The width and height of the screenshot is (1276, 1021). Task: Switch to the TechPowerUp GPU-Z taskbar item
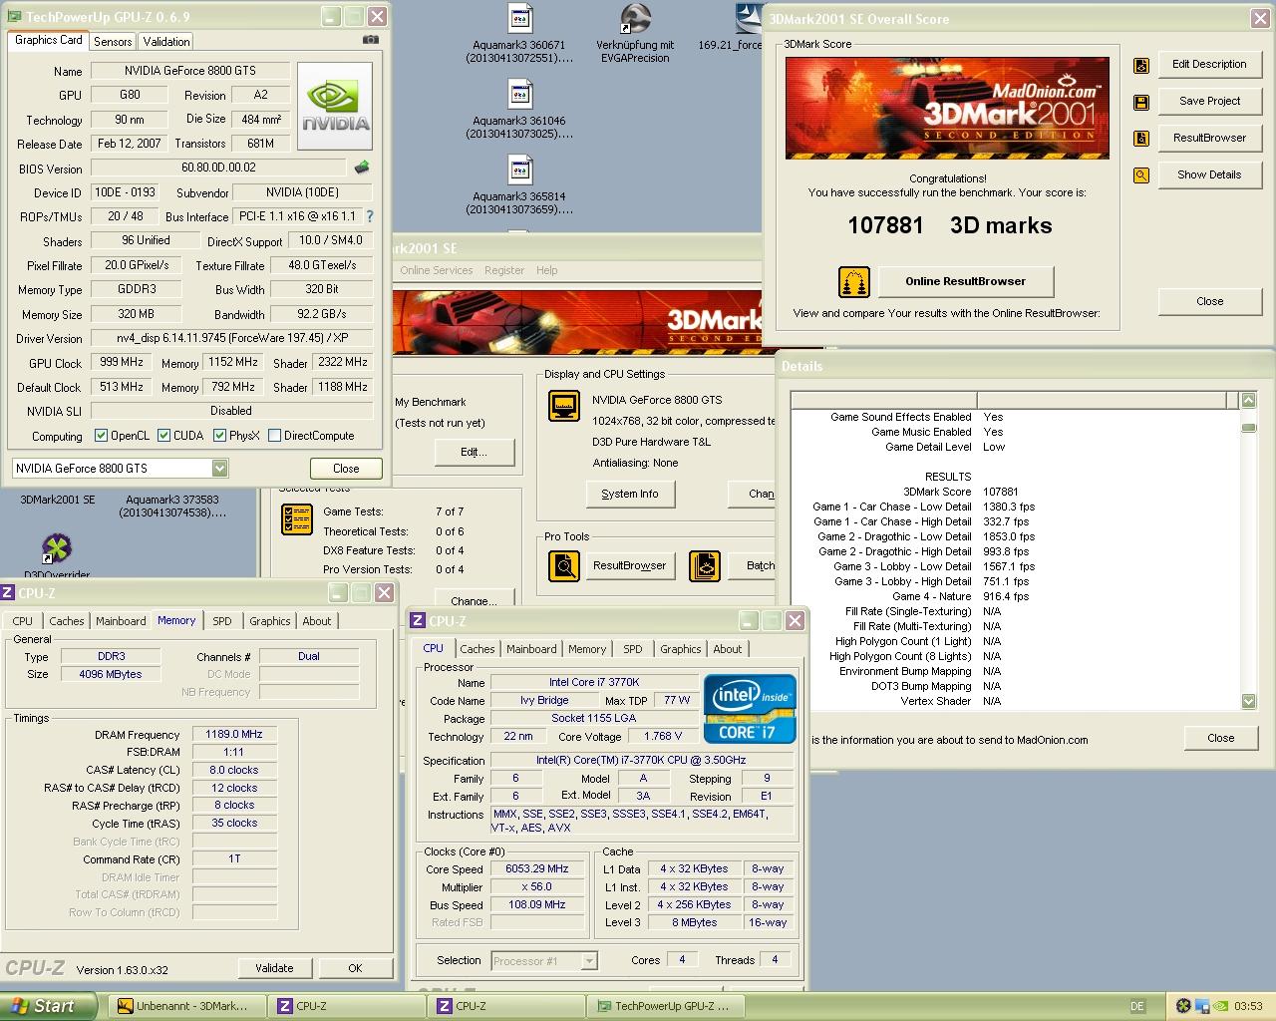668,1006
